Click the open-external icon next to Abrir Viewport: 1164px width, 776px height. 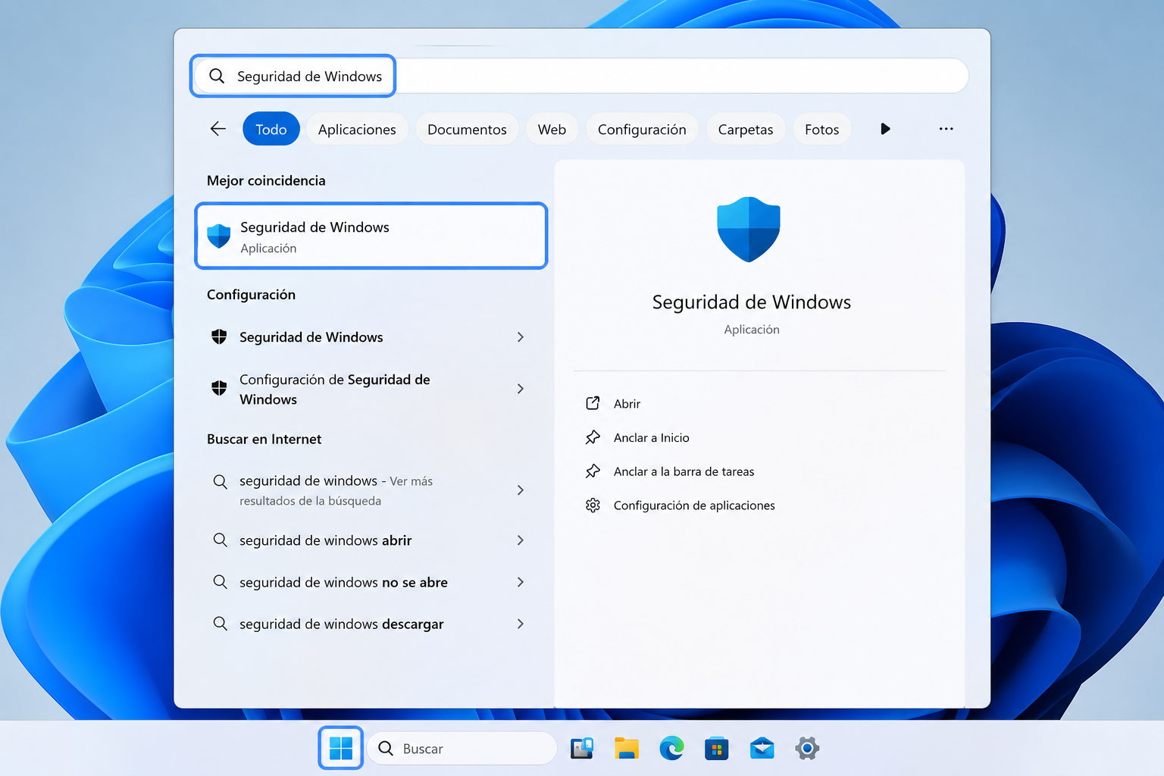(x=593, y=403)
